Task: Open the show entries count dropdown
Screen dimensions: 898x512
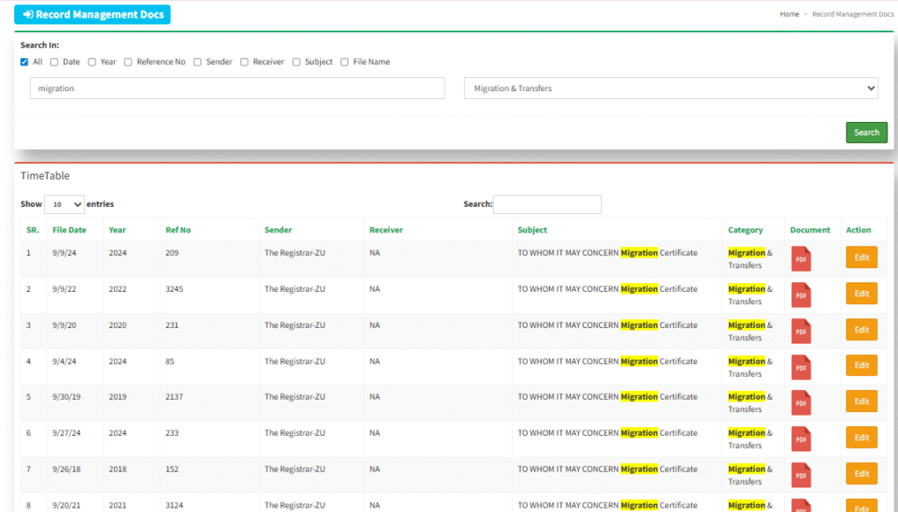Action: click(x=64, y=204)
